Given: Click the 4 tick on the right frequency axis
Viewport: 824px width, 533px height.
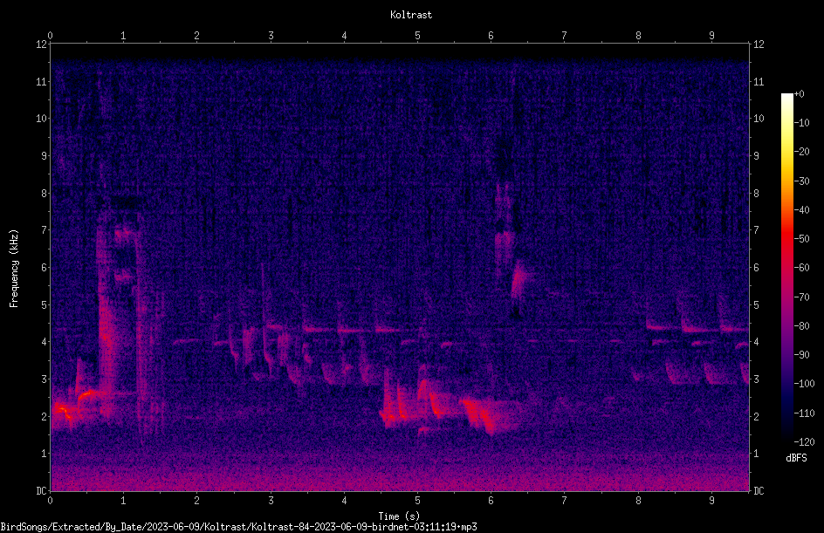Looking at the screenshot, I should (756, 342).
